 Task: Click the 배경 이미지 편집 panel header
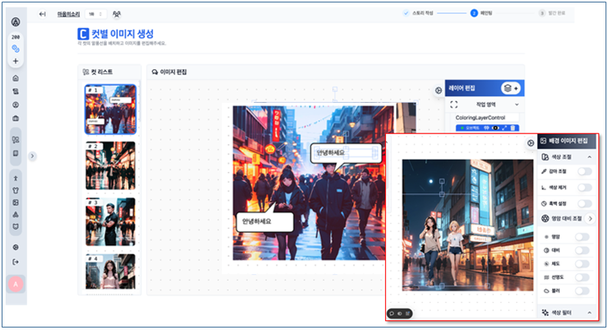click(x=568, y=141)
